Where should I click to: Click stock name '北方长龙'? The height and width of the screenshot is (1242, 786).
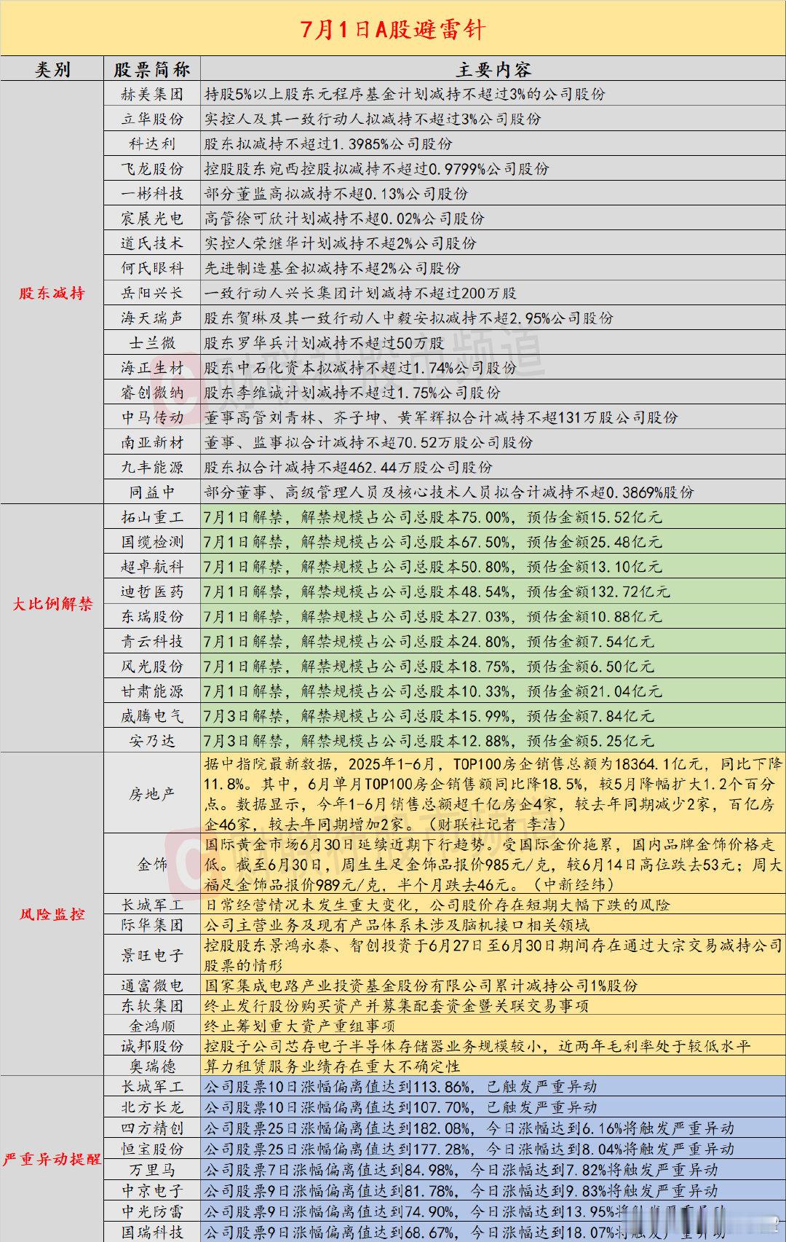(x=152, y=1107)
